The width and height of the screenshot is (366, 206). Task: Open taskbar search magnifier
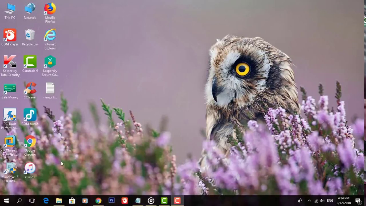(x=19, y=201)
